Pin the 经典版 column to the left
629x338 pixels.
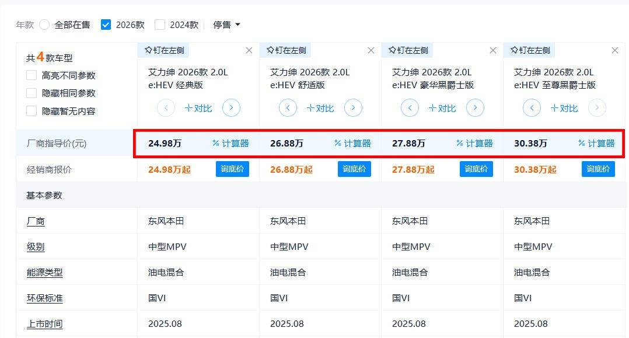tap(164, 50)
